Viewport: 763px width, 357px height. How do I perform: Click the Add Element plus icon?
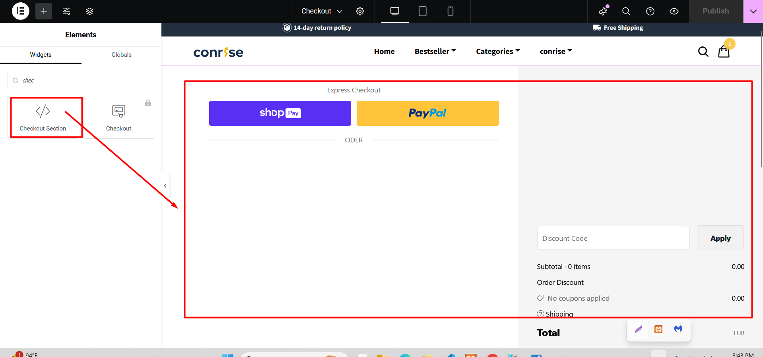click(x=44, y=11)
